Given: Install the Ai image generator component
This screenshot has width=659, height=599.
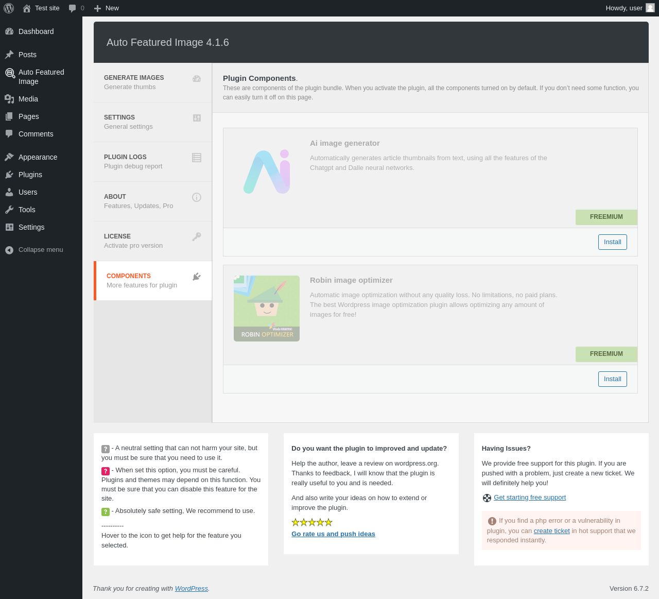Looking at the screenshot, I should point(613,242).
